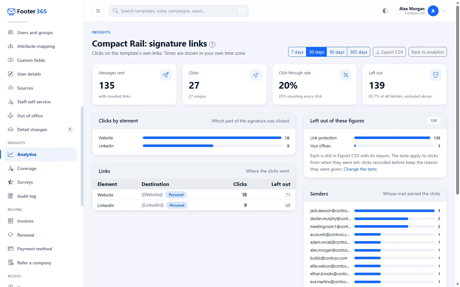460x287 pixels.
Task: Click the {{LinkedIn}} destination cell
Action: tap(153, 205)
